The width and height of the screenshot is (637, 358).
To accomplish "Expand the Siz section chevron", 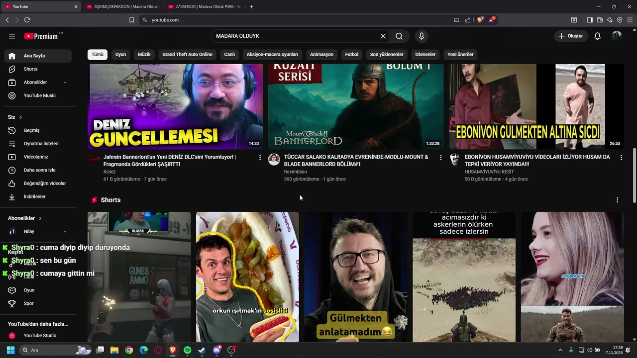I will tap(20, 117).
